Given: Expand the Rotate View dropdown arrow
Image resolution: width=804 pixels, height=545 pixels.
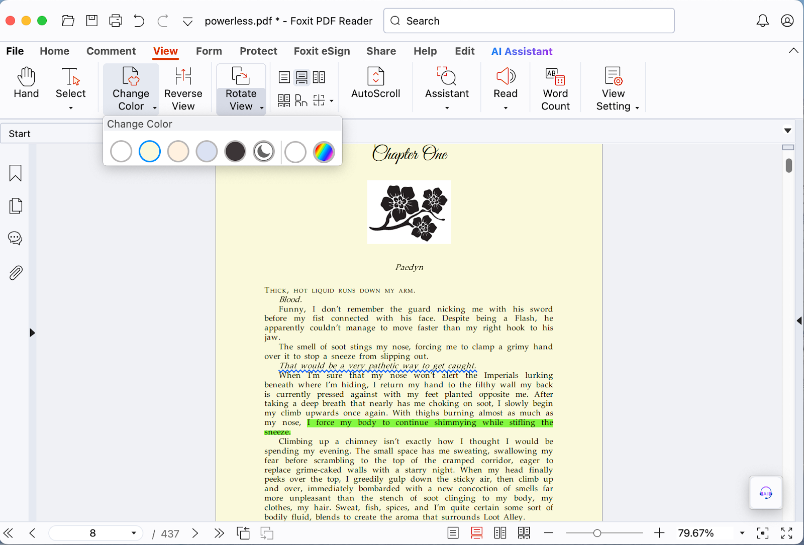Looking at the screenshot, I should coord(262,107).
